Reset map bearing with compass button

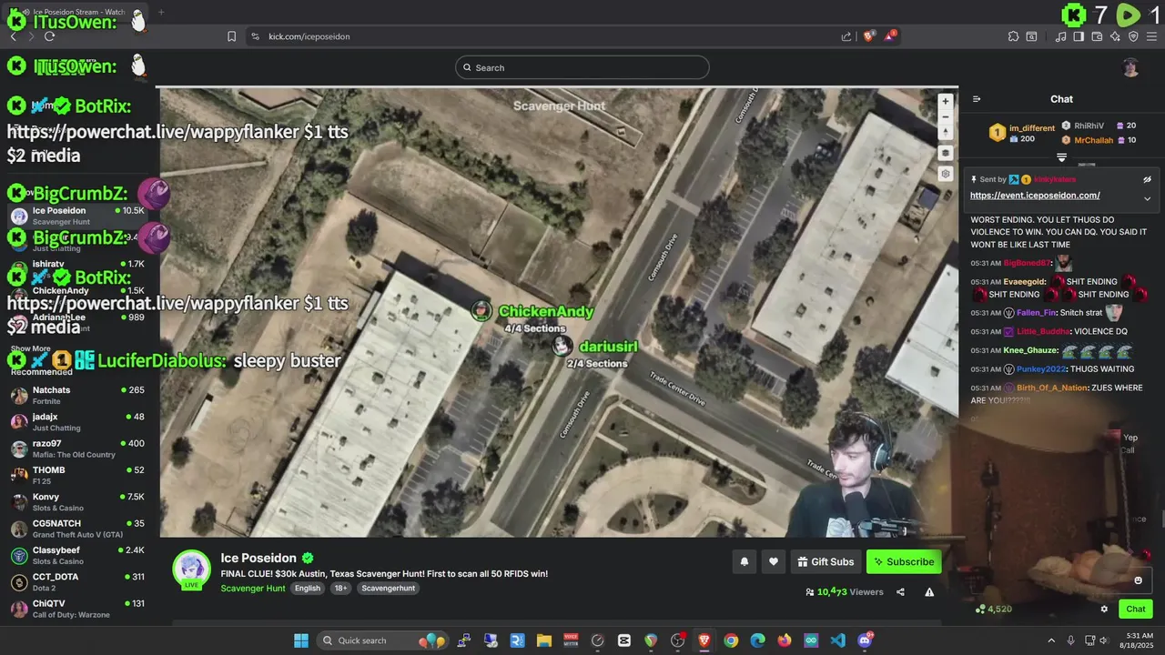point(946,133)
